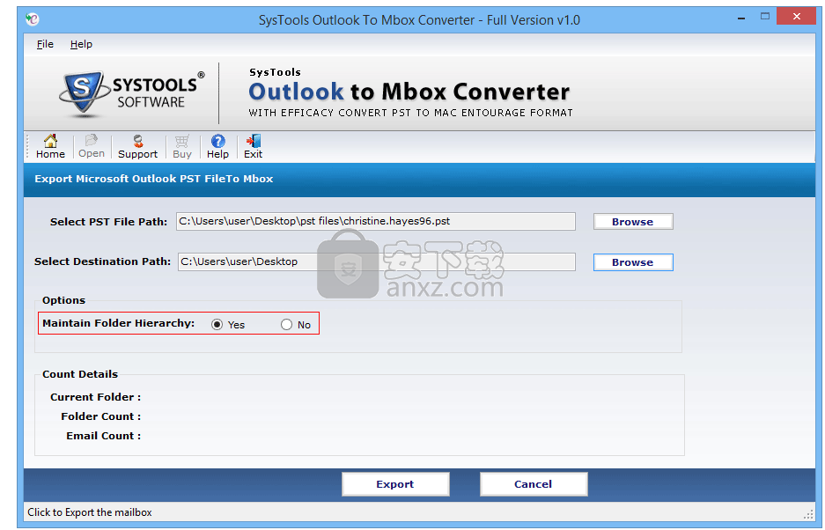The height and width of the screenshot is (530, 825).
Task: Click the Buy shopping cart icon
Action: point(182,146)
